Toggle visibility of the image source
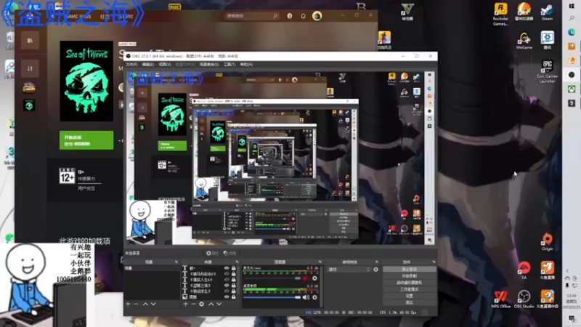Screen dimensions: 581x327 (x=227, y=297)
